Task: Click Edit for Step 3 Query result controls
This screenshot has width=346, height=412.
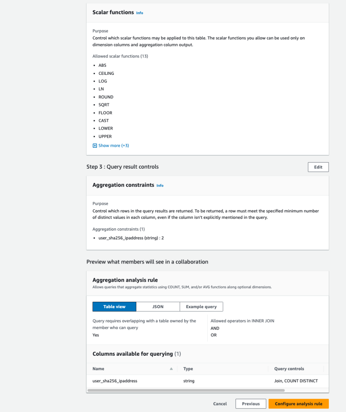Action: (318, 167)
